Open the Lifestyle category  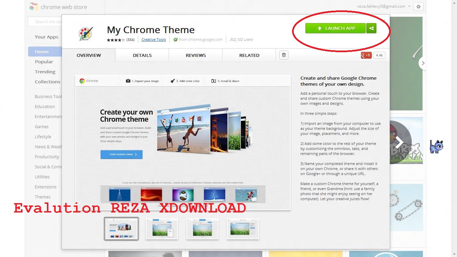[x=43, y=137]
